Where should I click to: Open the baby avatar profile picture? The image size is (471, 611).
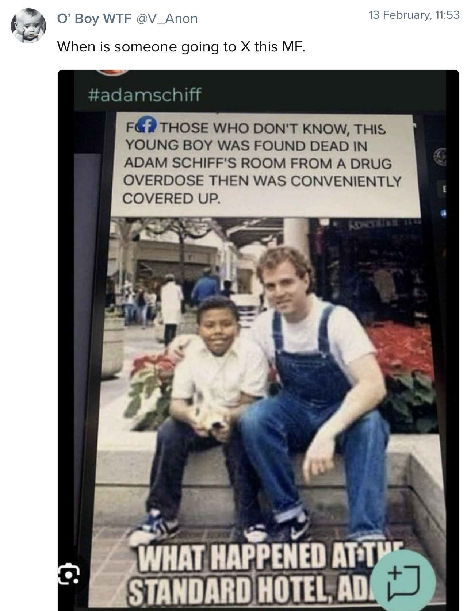[28, 26]
